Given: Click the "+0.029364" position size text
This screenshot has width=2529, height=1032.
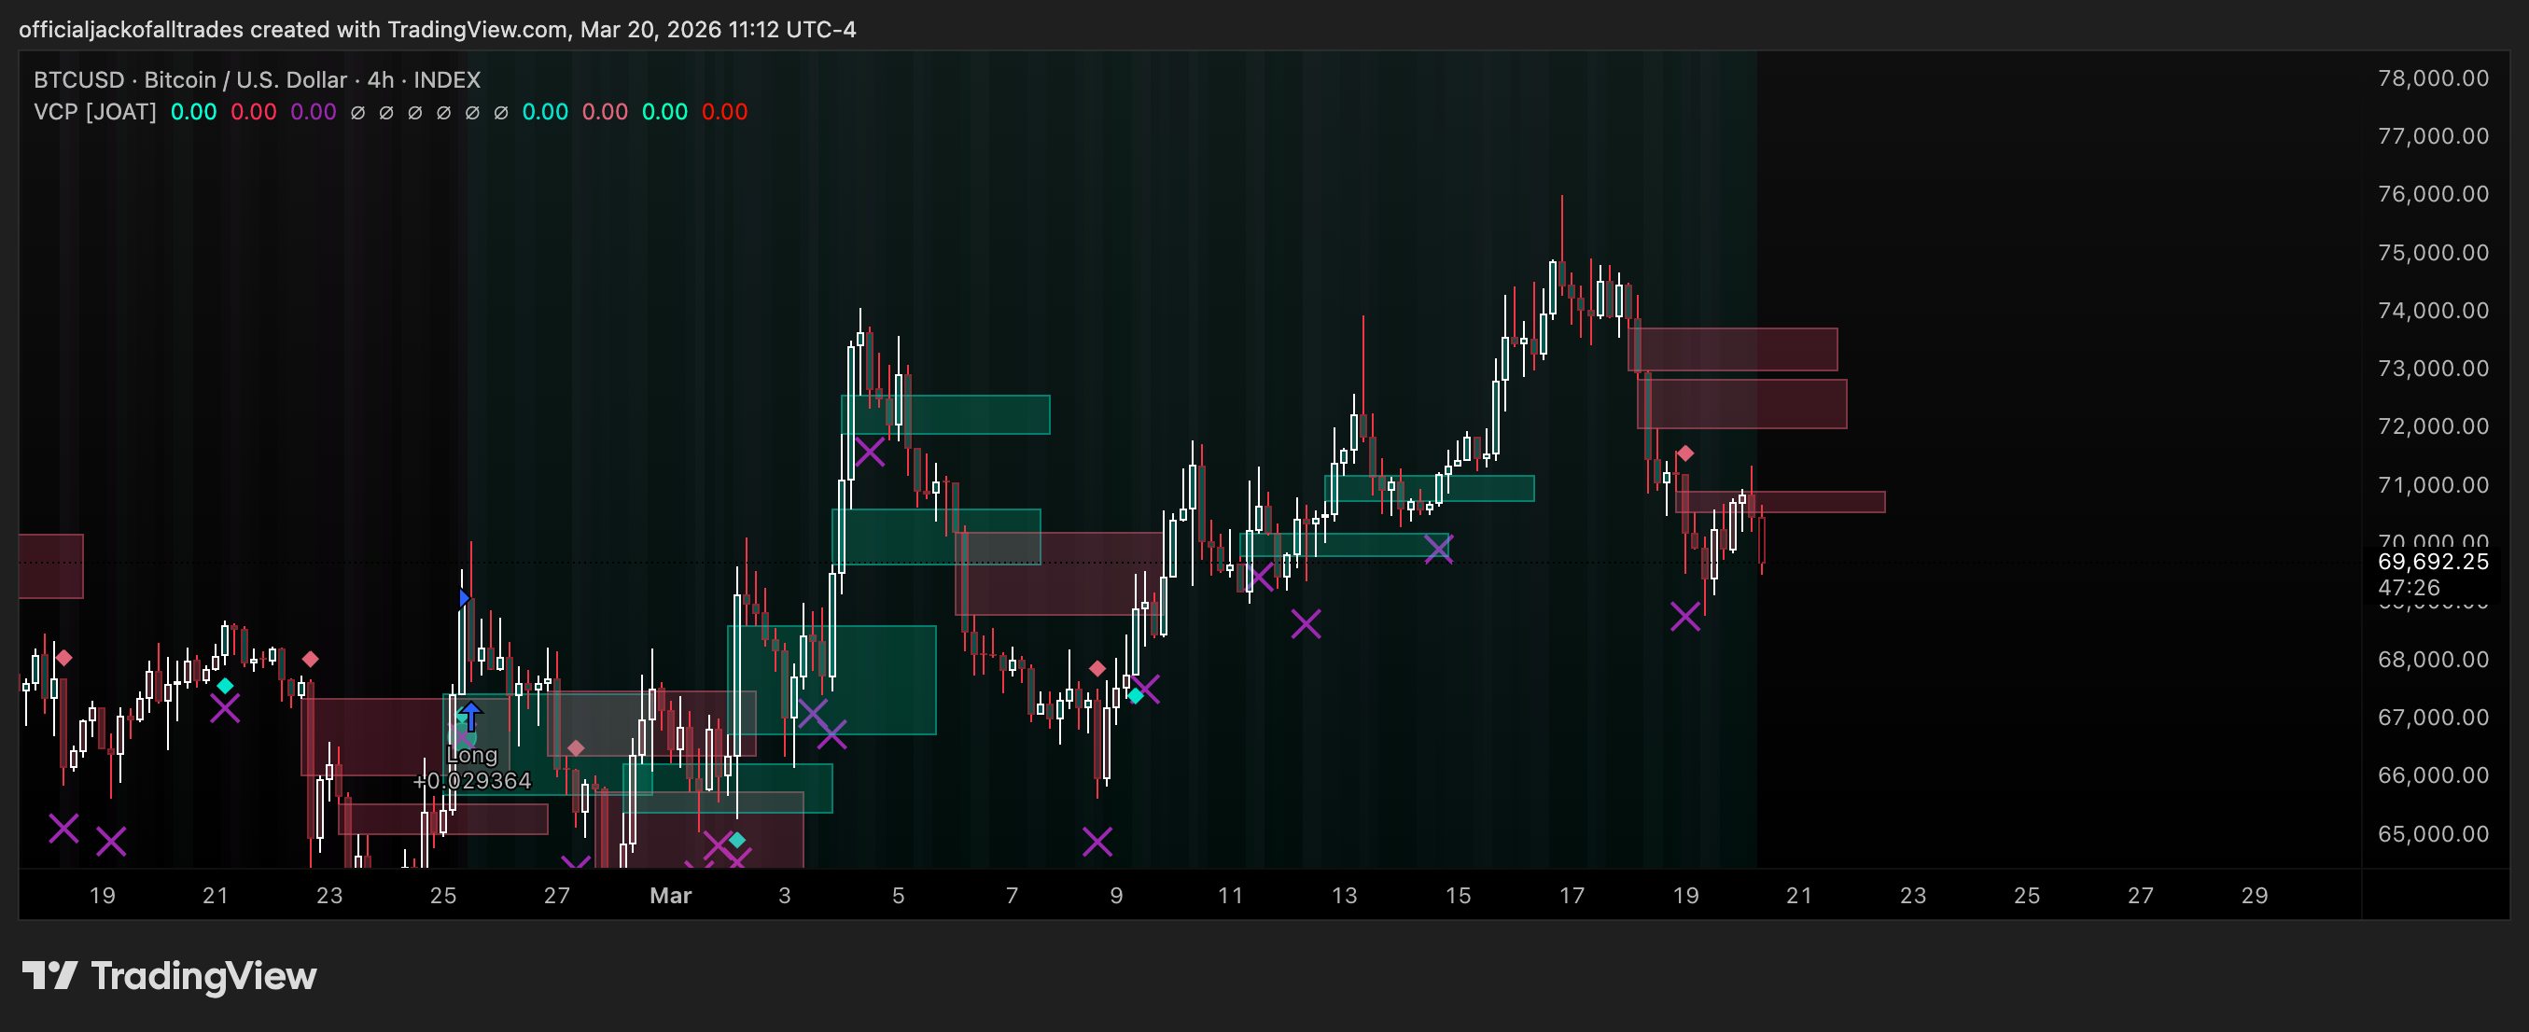Looking at the screenshot, I should (x=472, y=781).
